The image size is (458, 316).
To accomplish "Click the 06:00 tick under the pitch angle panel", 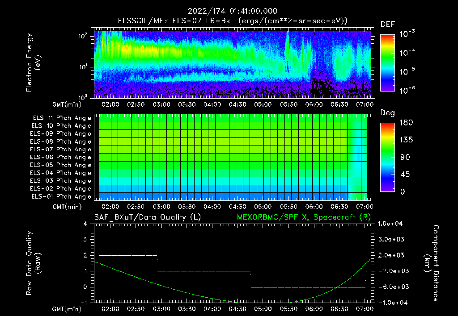I will 314,207.
